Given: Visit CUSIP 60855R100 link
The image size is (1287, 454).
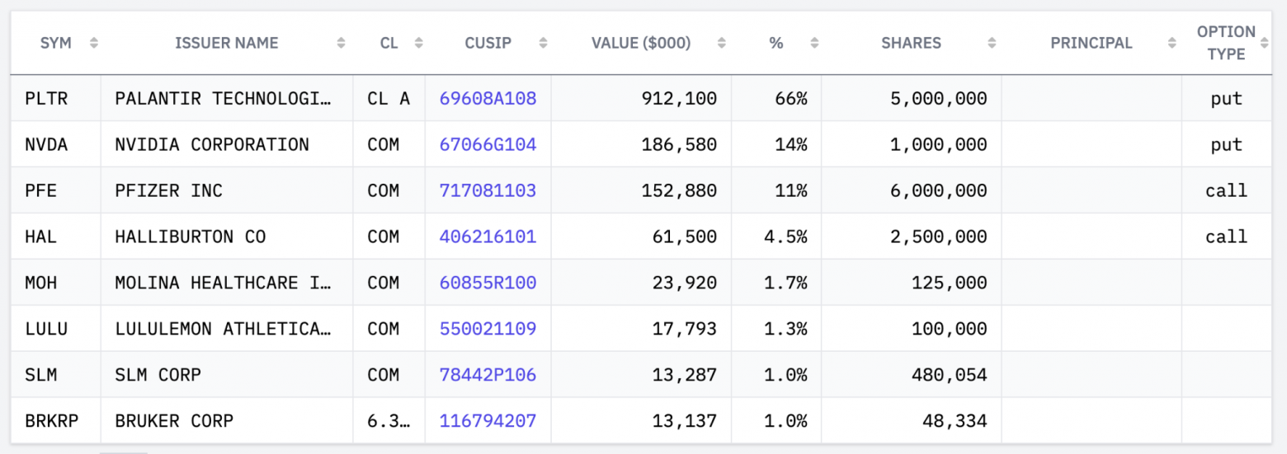Looking at the screenshot, I should click(488, 283).
